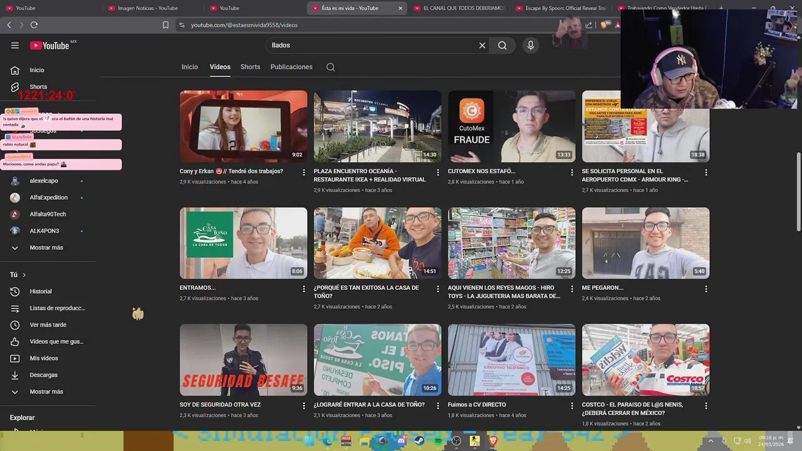Bookmark this page with bookmark icon

point(165,25)
